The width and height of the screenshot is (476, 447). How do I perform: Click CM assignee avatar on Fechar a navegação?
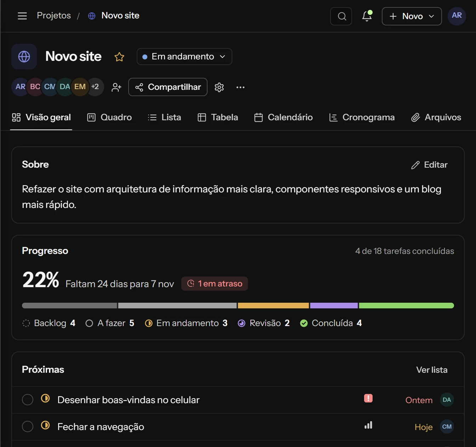[447, 426]
